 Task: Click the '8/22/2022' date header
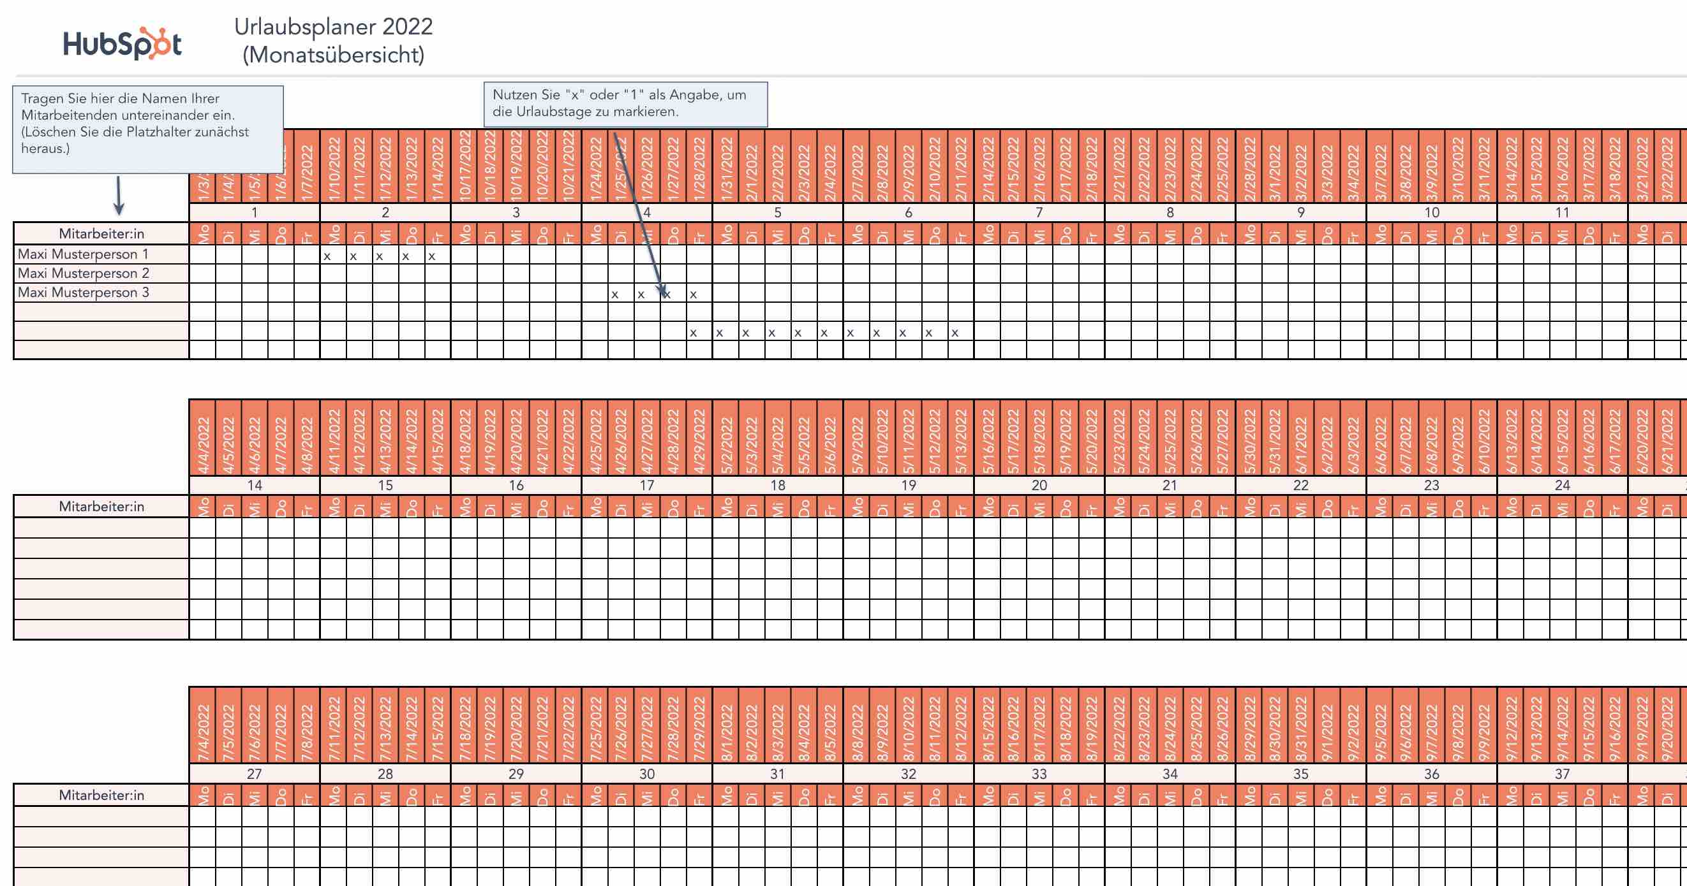pos(1118,725)
